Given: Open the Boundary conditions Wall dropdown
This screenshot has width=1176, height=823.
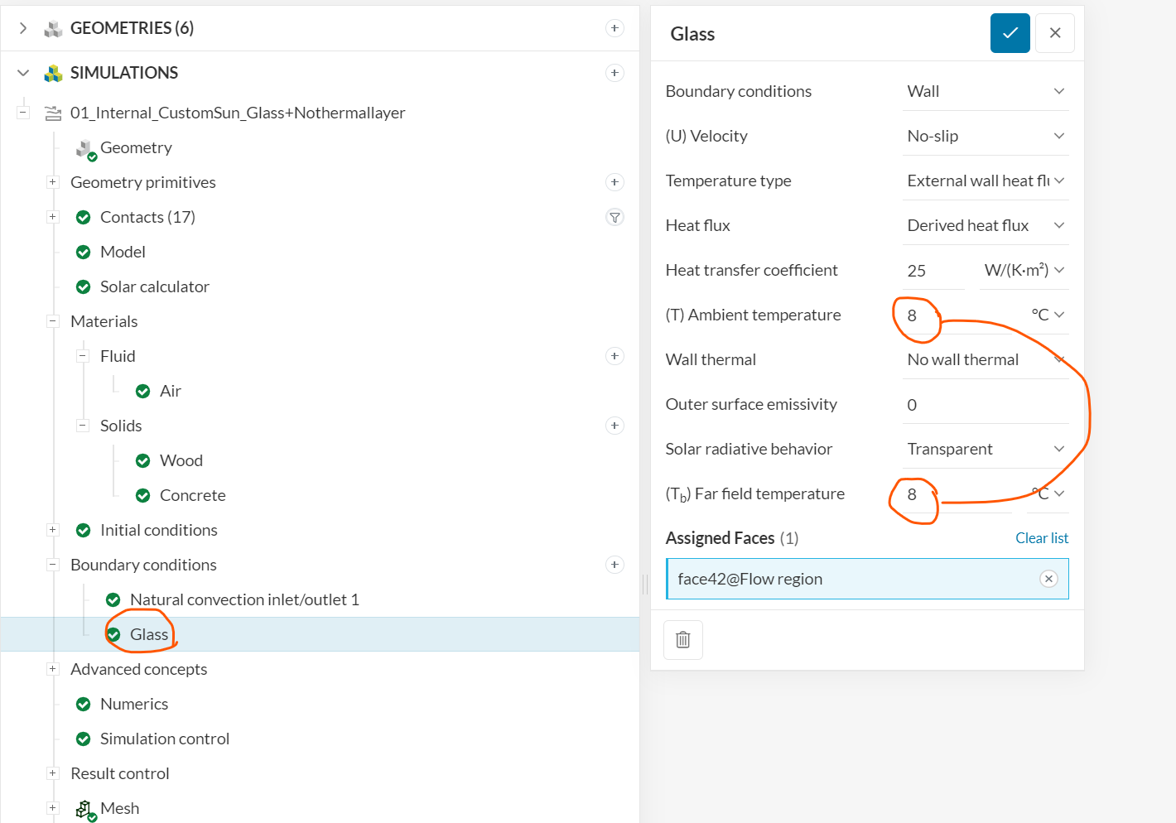Looking at the screenshot, I should point(985,91).
